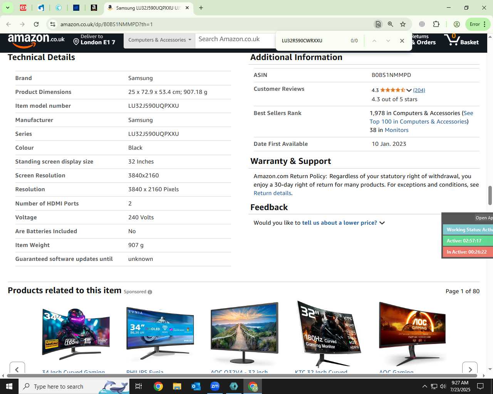Click the find-in-page icon in address bar
Viewport: 493px width, 394px height.
(x=378, y=24)
